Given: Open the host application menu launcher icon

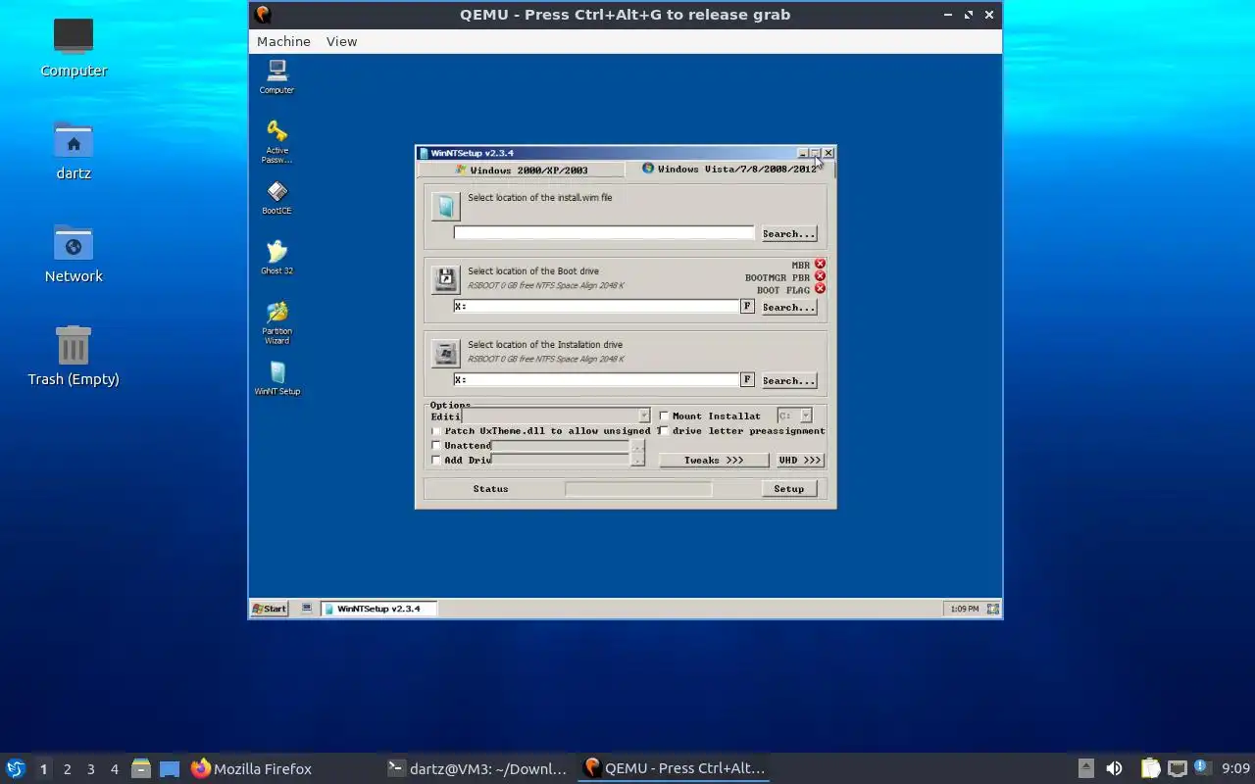Looking at the screenshot, I should tap(16, 768).
